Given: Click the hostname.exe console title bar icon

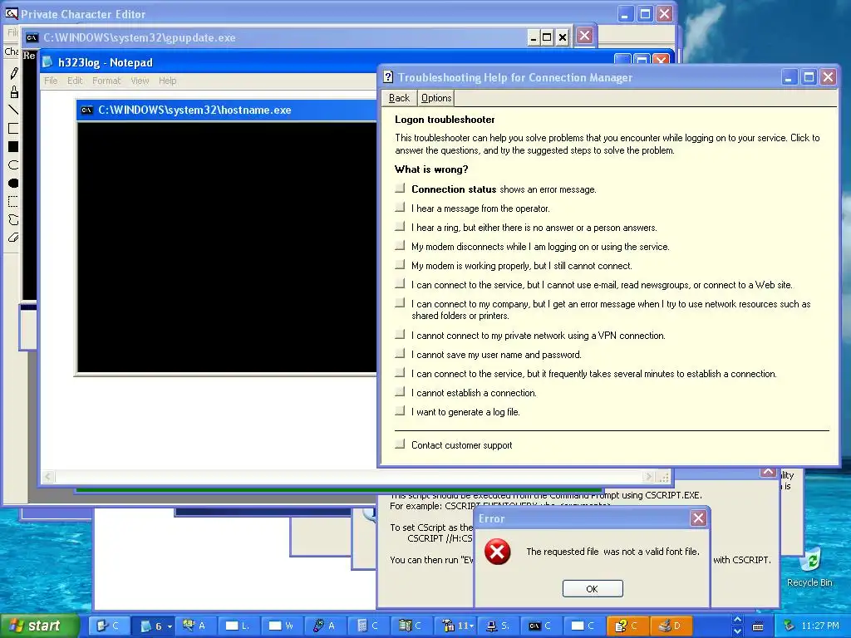Looking at the screenshot, I should 86,110.
